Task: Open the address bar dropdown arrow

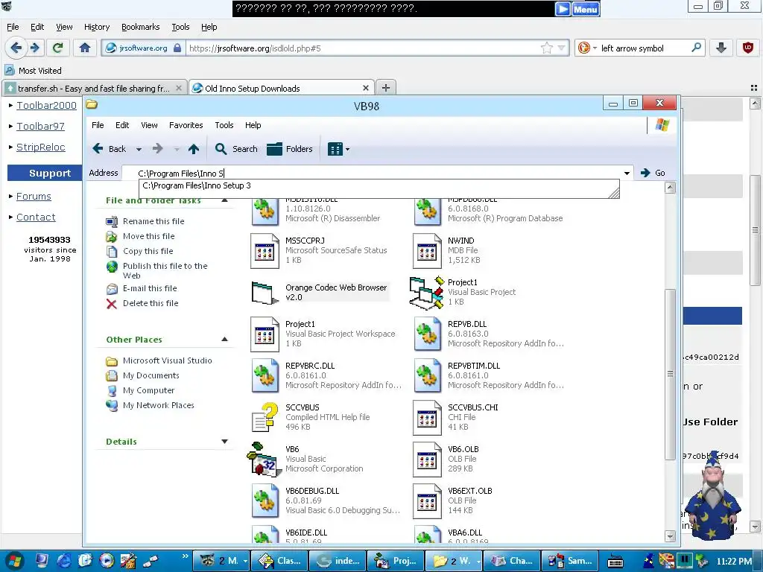Action: (627, 173)
